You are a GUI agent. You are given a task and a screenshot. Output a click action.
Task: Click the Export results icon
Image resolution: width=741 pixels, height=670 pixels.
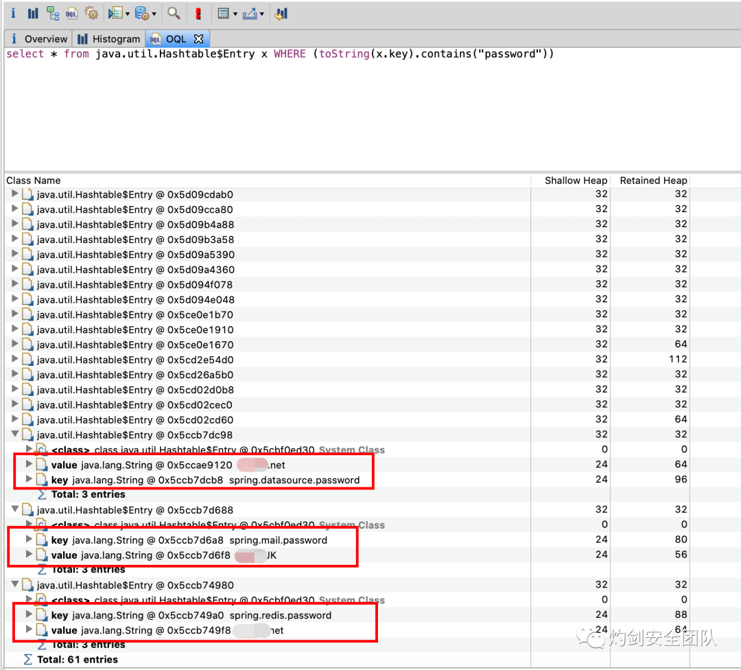coord(250,13)
